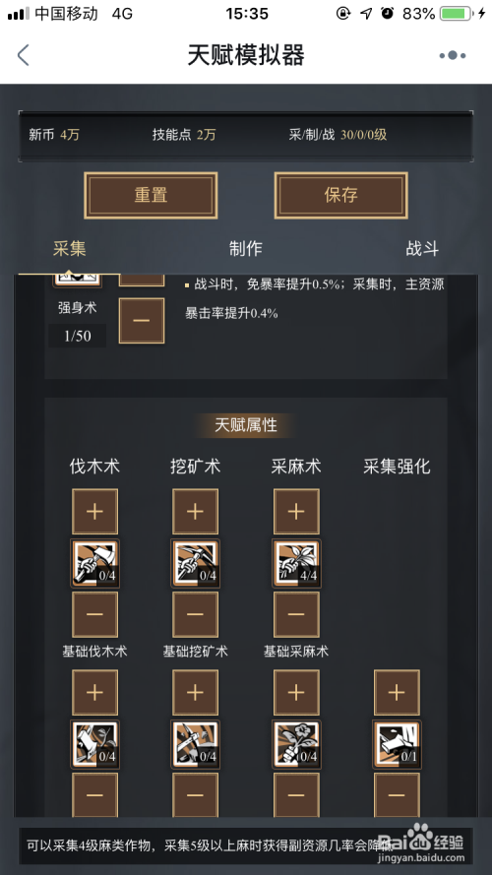Increase 基础伐木术 with its plus button
Screen dimensions: 492x875
94,512
